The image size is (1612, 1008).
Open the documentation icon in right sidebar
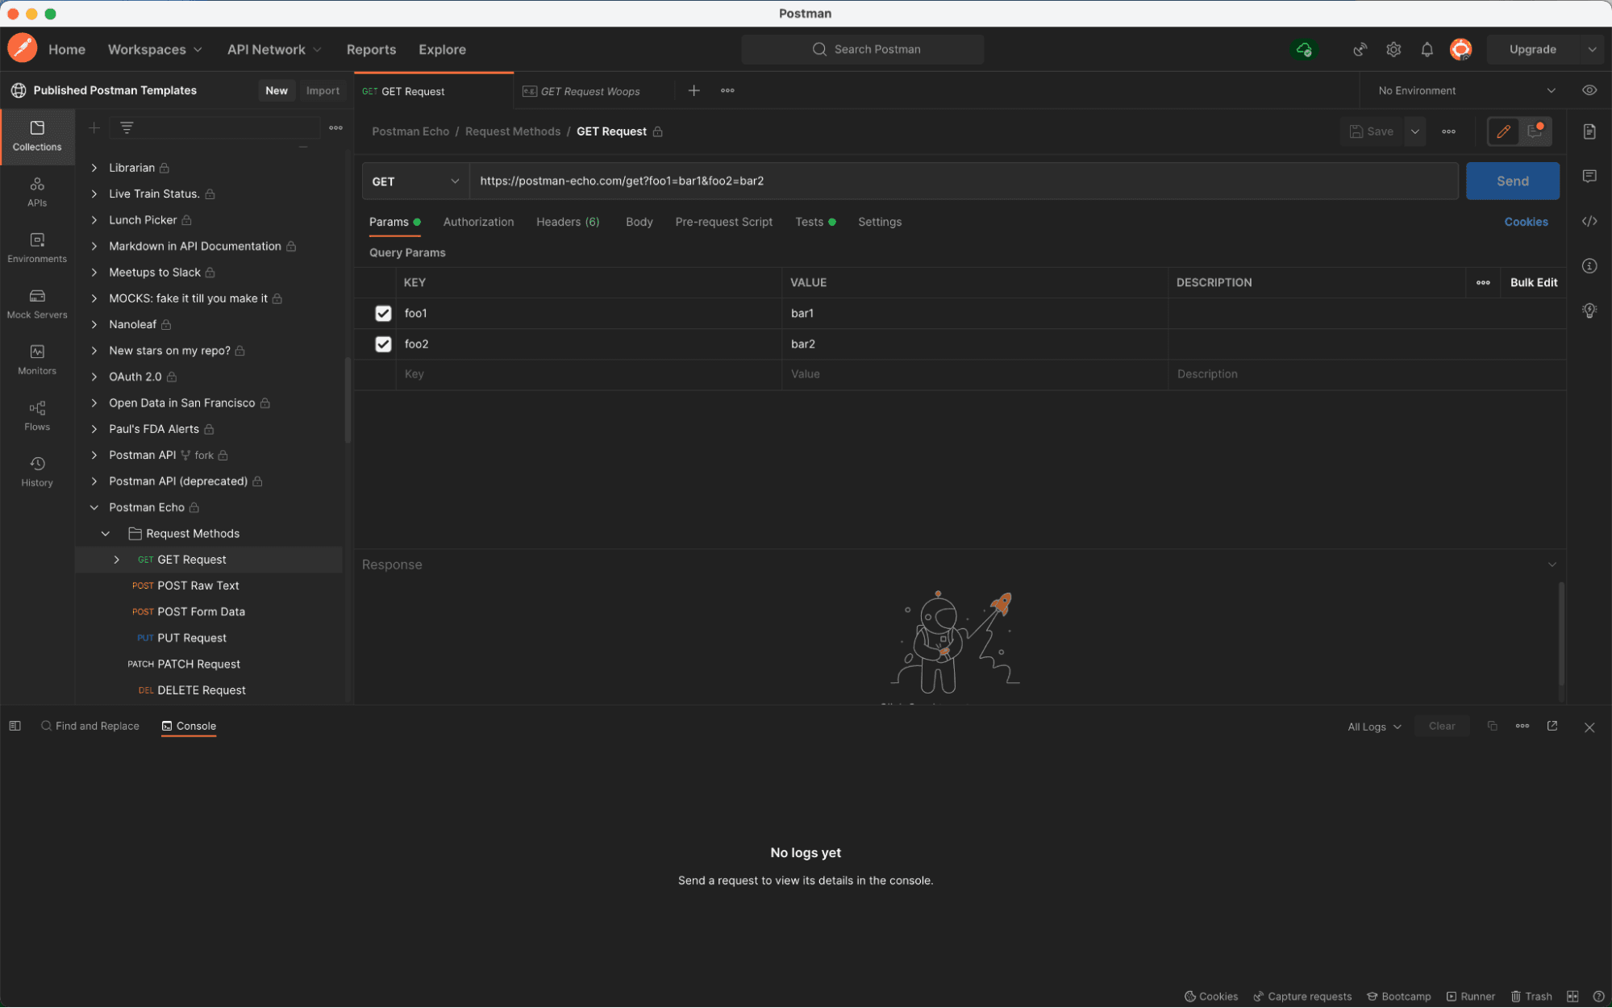(1589, 131)
